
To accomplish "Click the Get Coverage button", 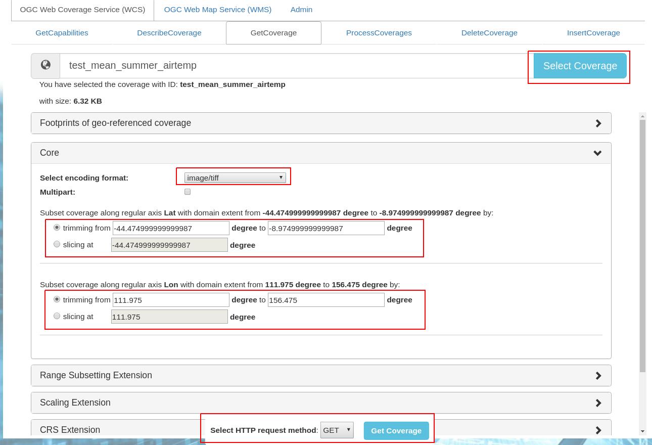I will pyautogui.click(x=396, y=431).
